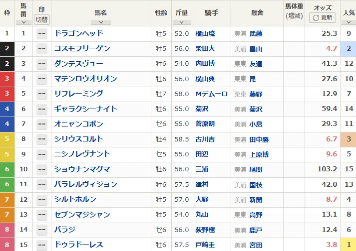356x251 pixels.
Task: Open mark selector for コスモフリーゲン
Action: (x=42, y=48)
